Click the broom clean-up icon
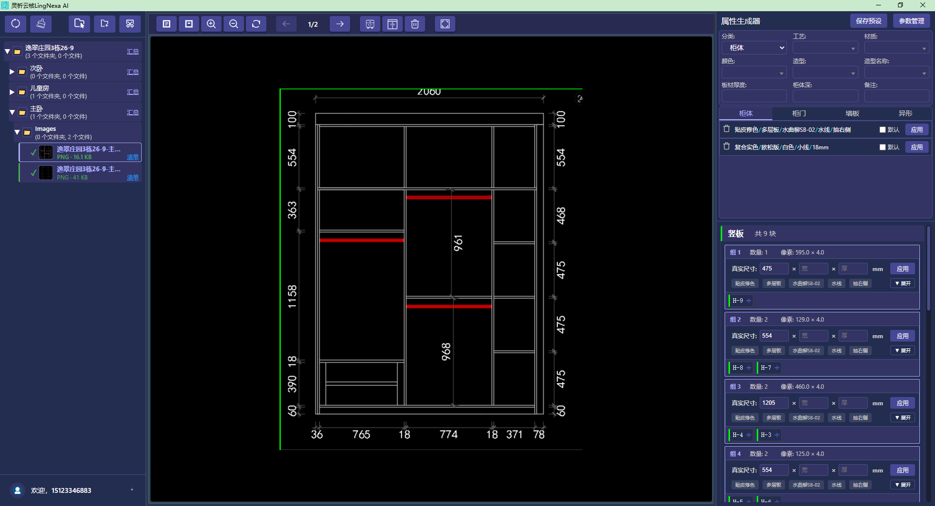 coord(41,24)
